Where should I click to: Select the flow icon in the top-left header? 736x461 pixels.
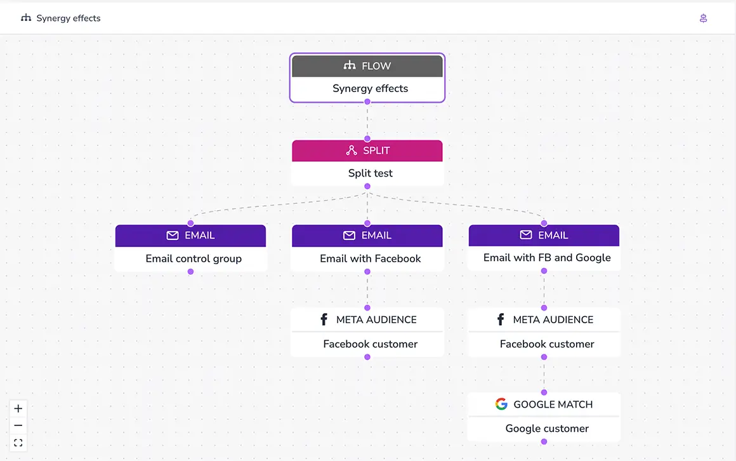pos(25,18)
